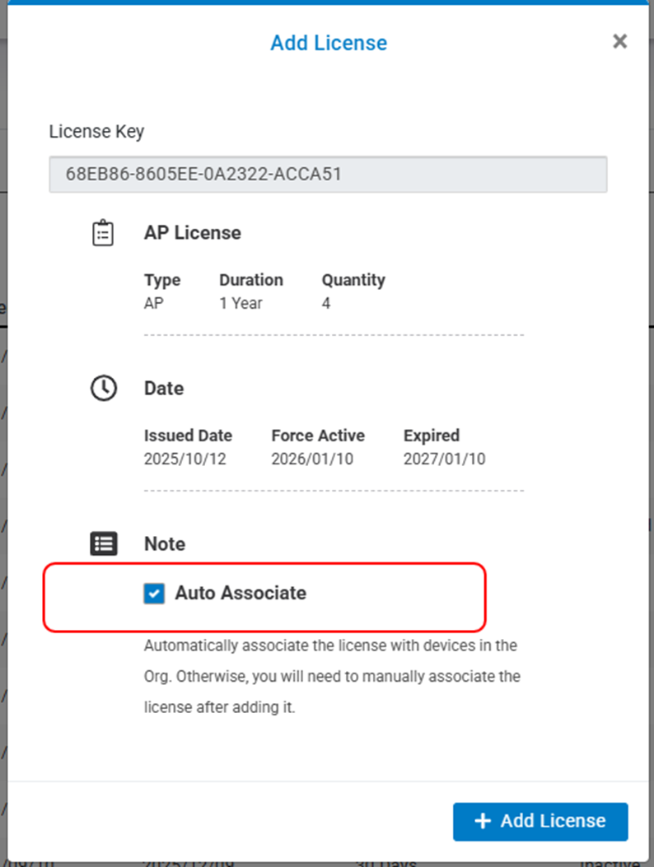Click the Auto Associate description paragraph
654x867 pixels.
coord(332,676)
